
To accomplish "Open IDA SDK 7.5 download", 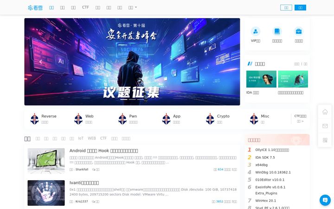I will tap(265, 157).
